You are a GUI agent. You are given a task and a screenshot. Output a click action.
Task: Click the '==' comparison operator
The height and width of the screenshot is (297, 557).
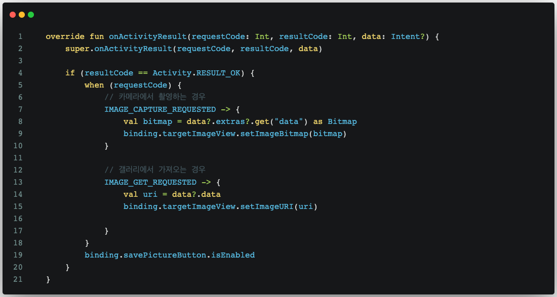[143, 73]
